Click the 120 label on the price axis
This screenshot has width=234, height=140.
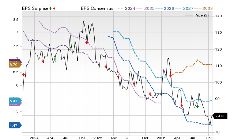click(x=219, y=49)
